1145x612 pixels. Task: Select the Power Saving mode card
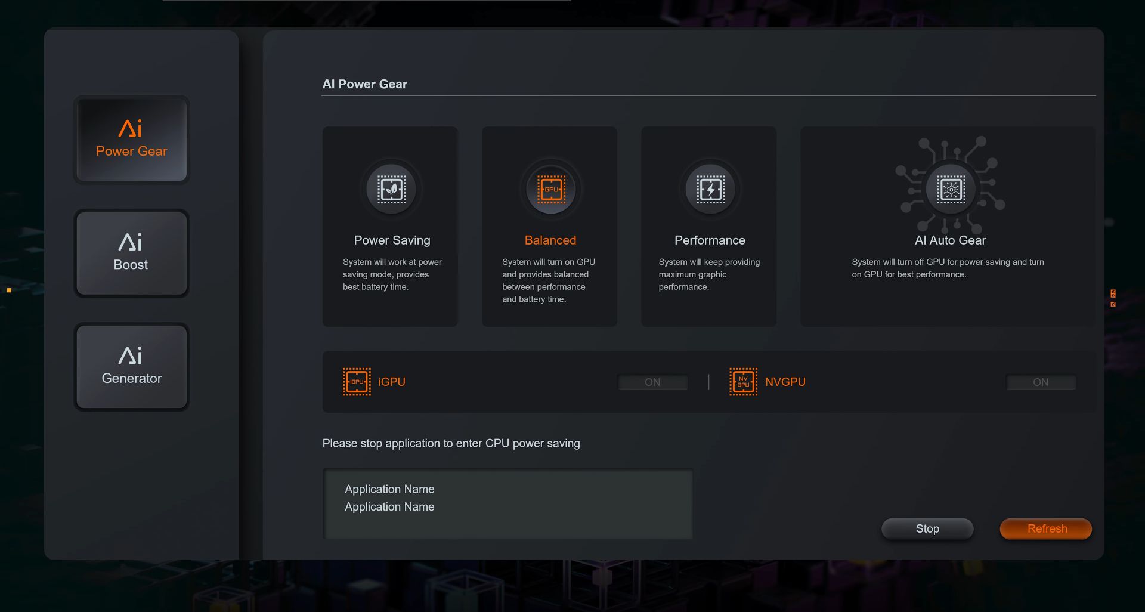click(390, 227)
